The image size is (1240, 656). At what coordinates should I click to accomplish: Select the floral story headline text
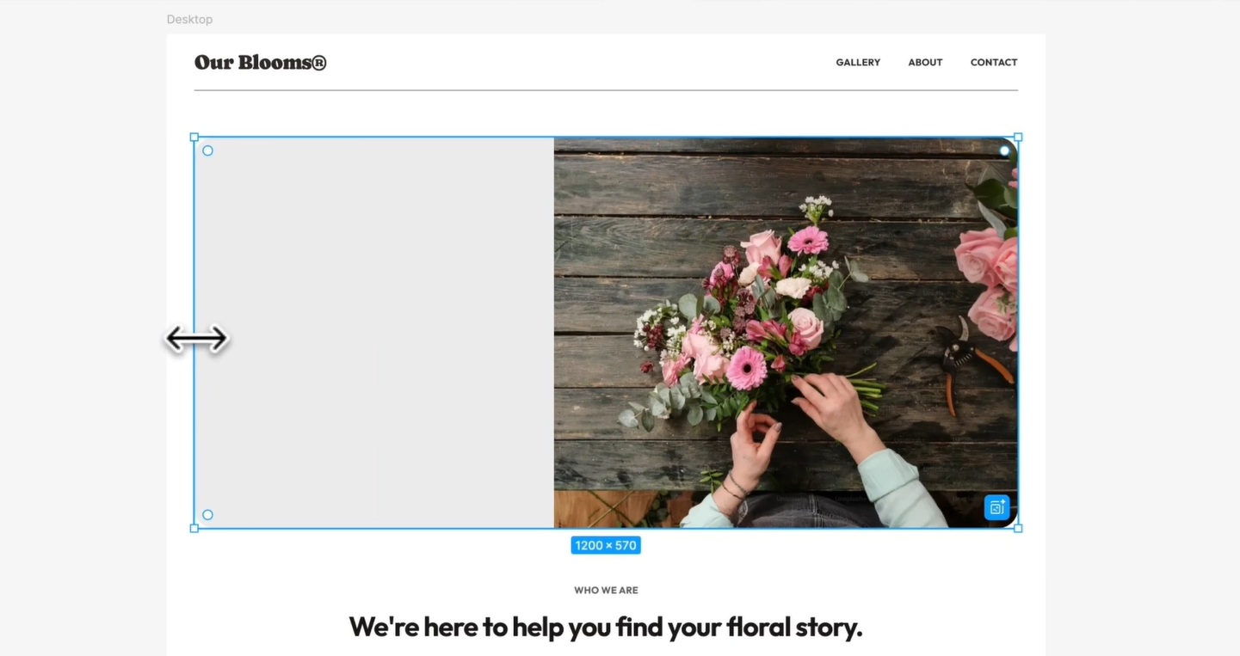606,627
